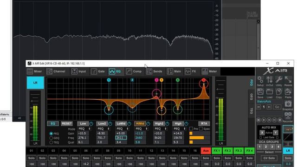
Task: Switch to the Input tab
Action: 79,71
